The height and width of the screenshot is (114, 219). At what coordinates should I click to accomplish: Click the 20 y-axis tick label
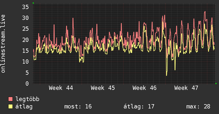coord(25,40)
